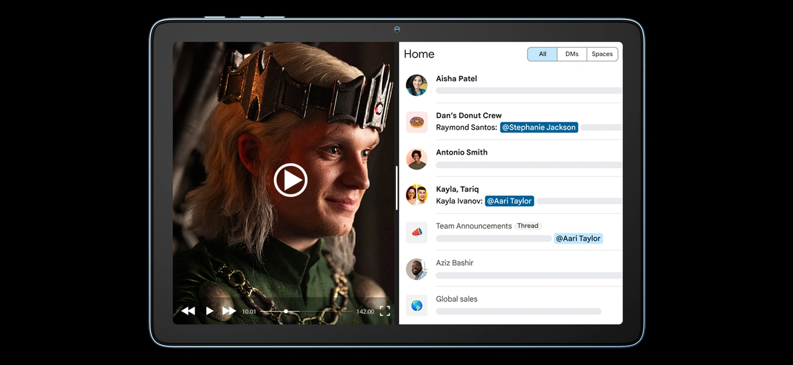Switch to the DMs tab

coord(572,54)
